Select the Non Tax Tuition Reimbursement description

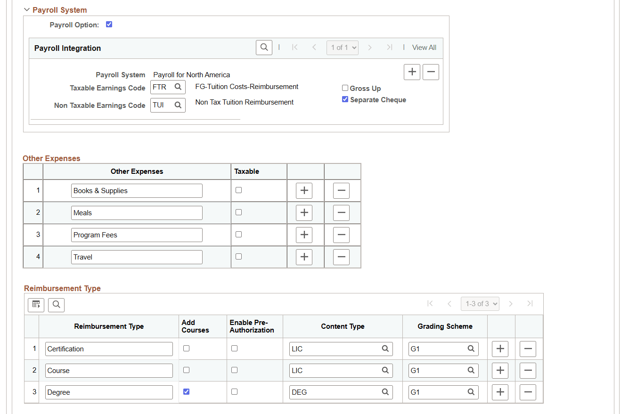point(245,102)
